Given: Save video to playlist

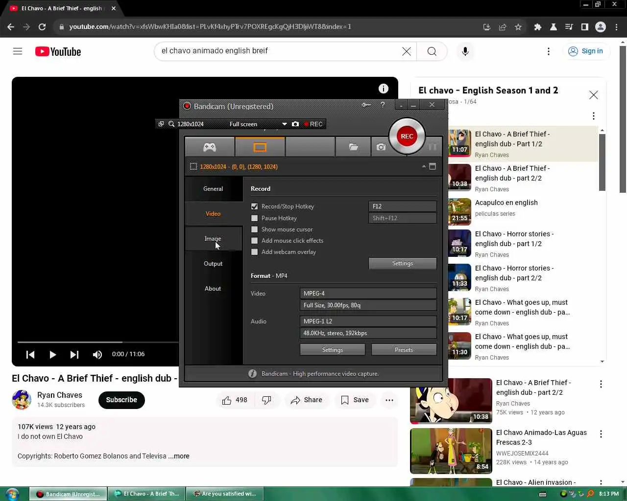Looking at the screenshot, I should click(x=355, y=400).
